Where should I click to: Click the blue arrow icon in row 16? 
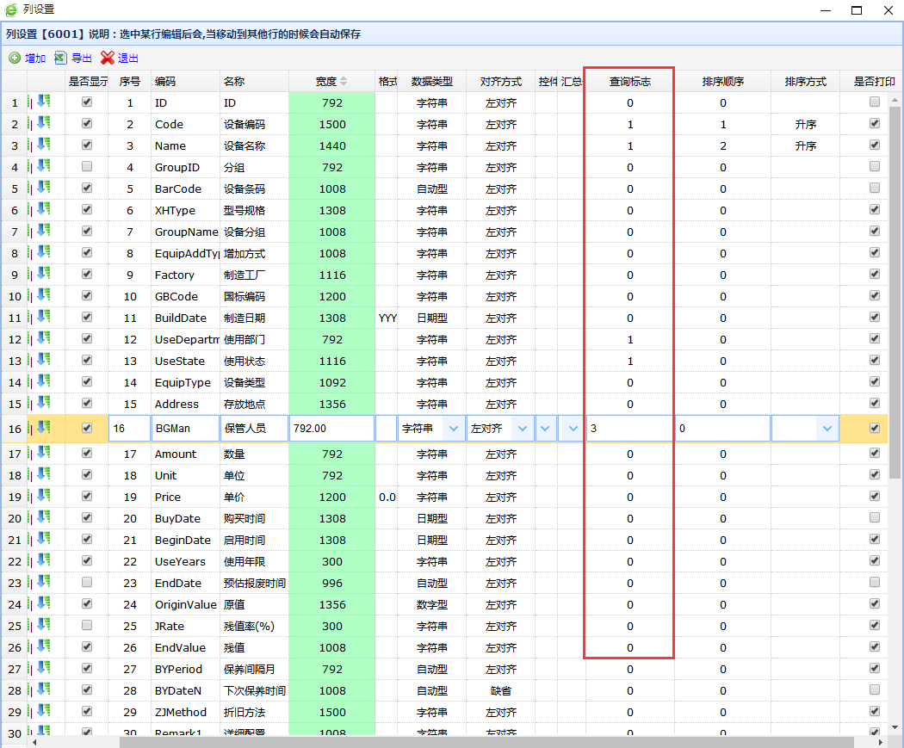point(43,428)
